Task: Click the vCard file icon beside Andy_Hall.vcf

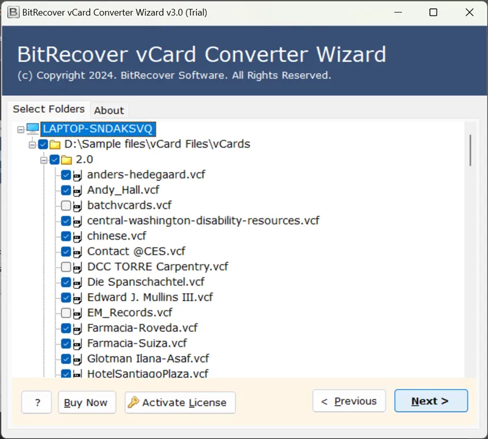Action: coord(77,190)
